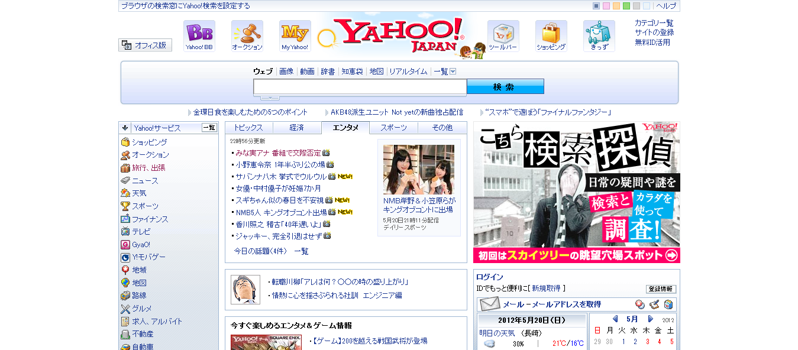Go to previous month in calendar

coord(615,319)
